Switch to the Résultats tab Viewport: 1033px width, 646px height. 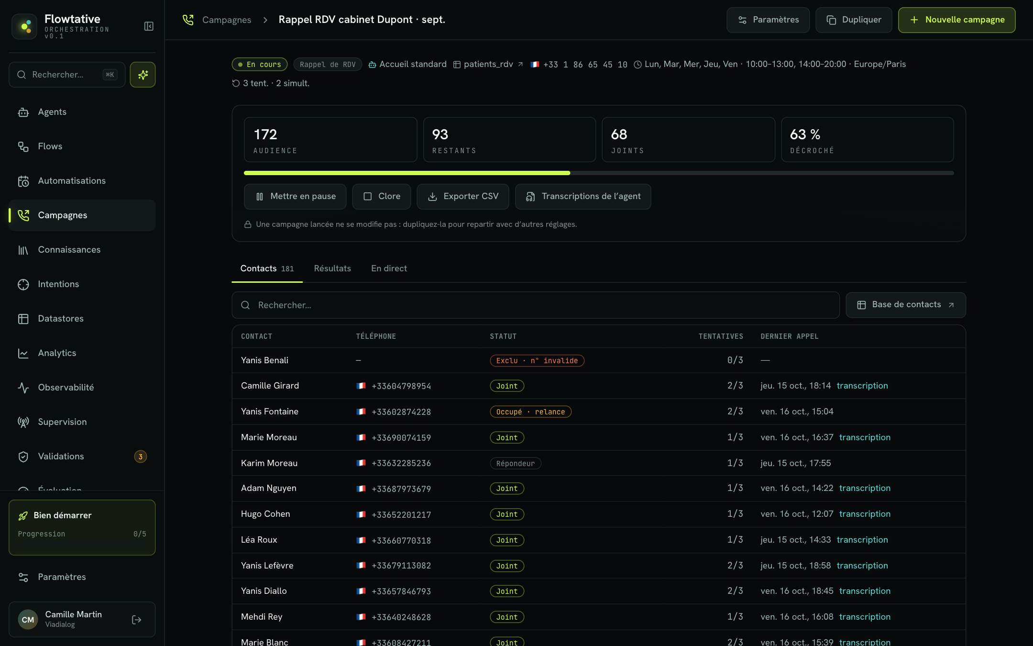332,268
